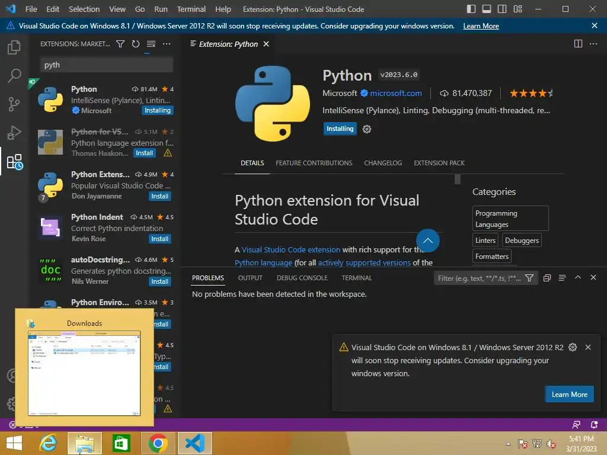This screenshot has height=455, width=607.
Task: Click the extensions search box containing pyth
Action: coord(107,65)
